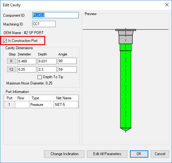
Task: Select the Pressure type cell in port table
Action: 41,105
